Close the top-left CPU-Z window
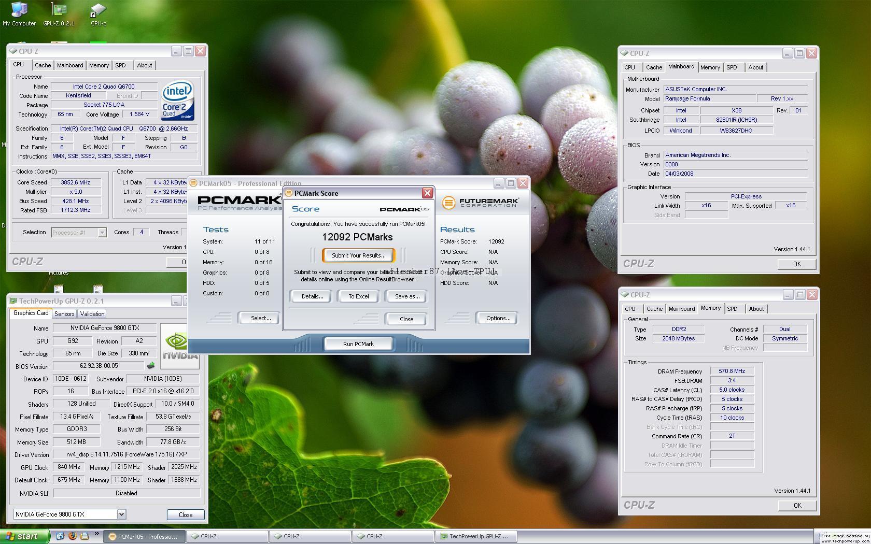Screen dimensions: 871x544 tap(200, 51)
